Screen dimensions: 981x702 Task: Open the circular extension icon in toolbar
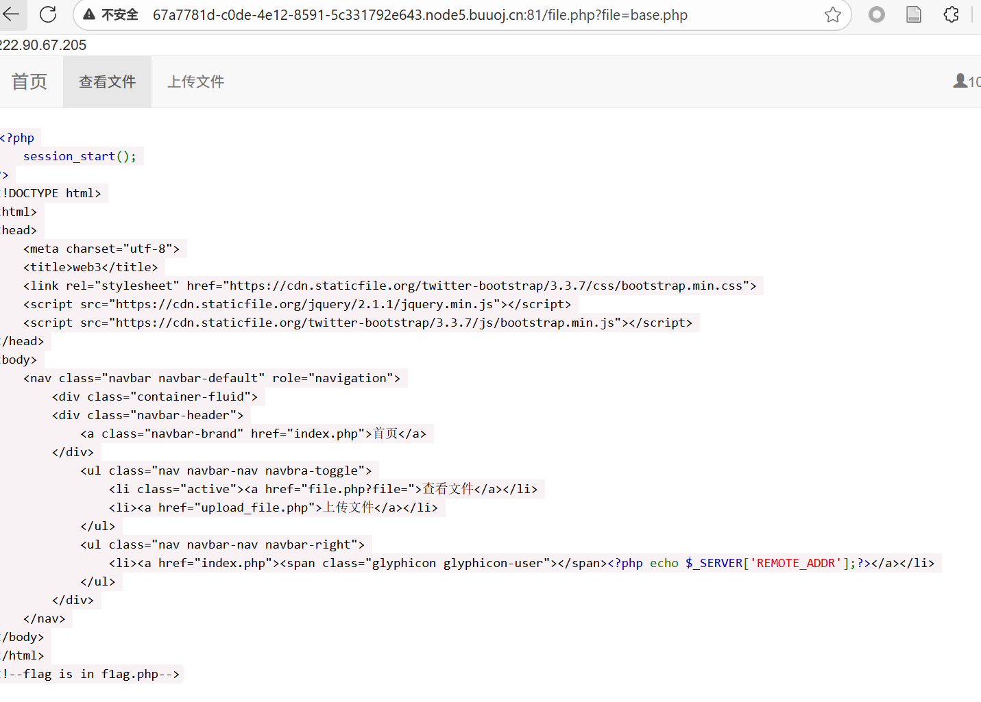point(877,14)
